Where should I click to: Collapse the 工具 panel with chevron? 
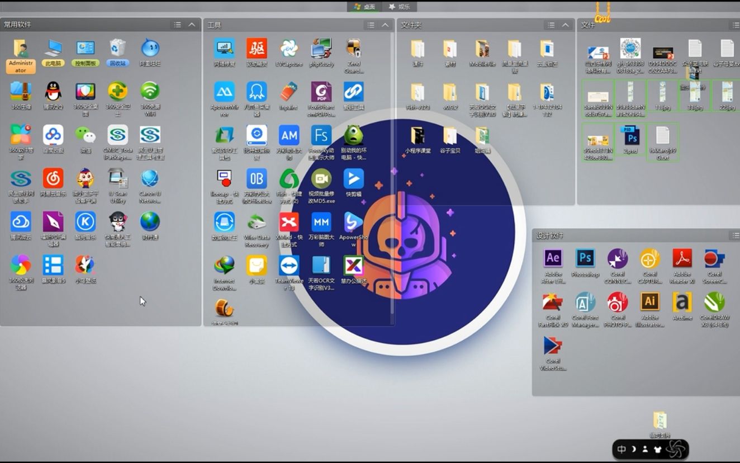(385, 25)
